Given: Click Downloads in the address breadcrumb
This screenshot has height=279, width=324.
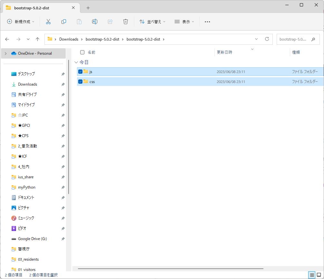Looking at the screenshot, I should (69, 39).
